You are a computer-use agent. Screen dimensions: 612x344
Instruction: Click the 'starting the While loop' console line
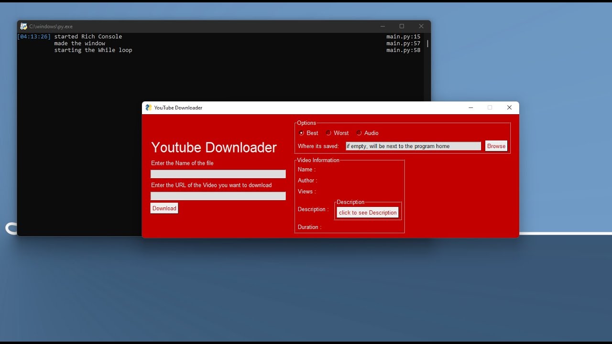tap(93, 50)
